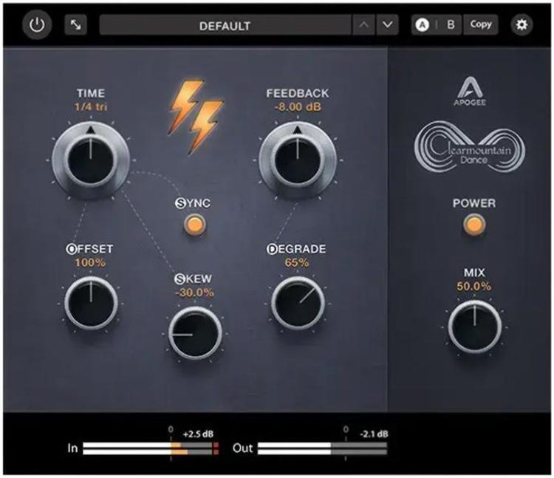Click the Offset 100% value readout
This screenshot has height=478, width=554.
tap(90, 262)
